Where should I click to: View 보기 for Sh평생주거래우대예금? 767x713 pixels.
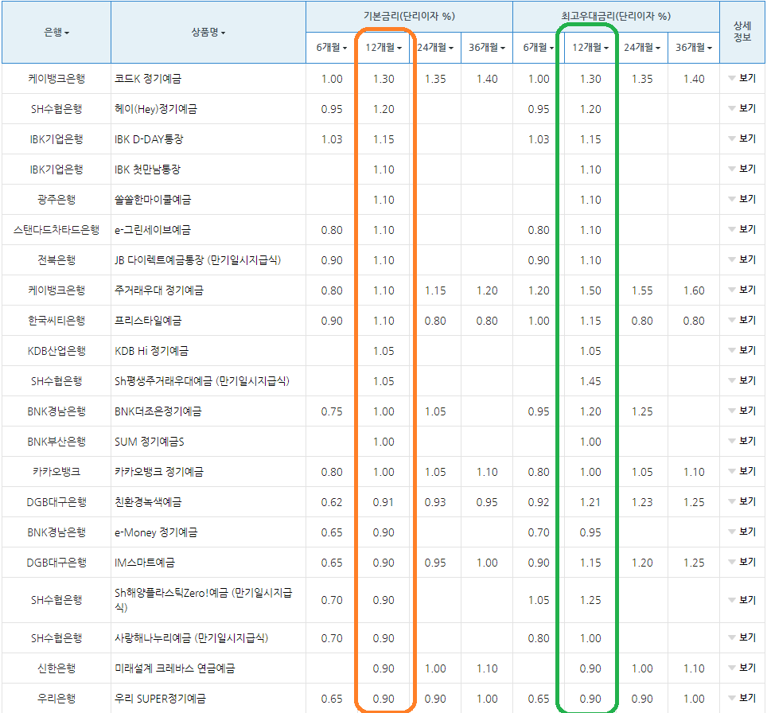pos(742,380)
